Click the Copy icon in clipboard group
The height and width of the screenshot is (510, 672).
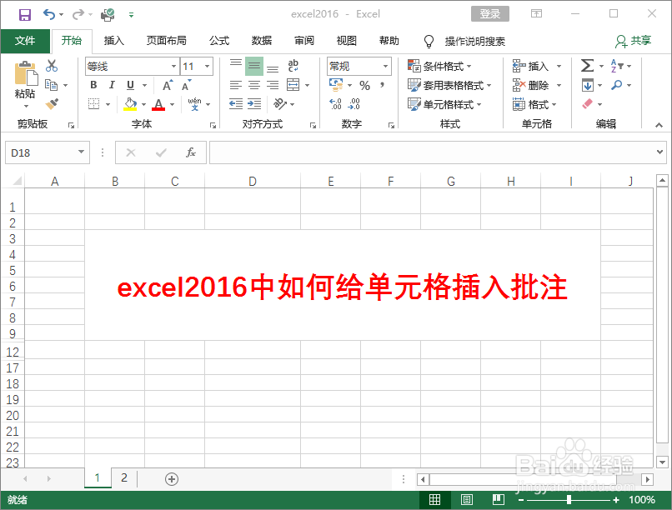52,85
